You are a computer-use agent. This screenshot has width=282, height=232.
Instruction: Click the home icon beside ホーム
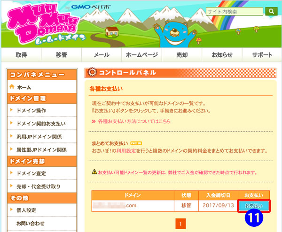point(12,87)
